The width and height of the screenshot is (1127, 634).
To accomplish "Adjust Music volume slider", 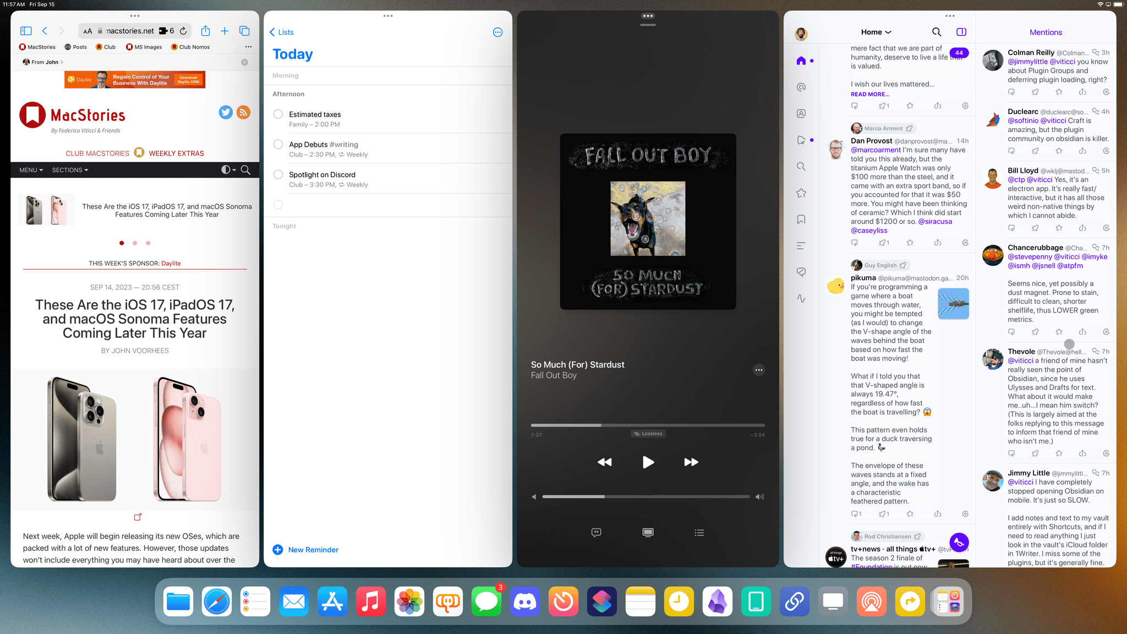I will [x=646, y=497].
